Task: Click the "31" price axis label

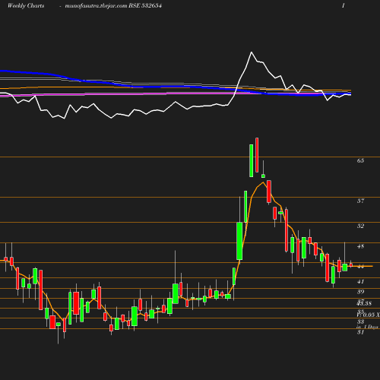Action: pos(360,332)
